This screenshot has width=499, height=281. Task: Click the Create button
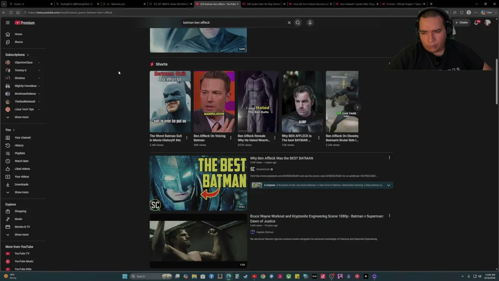coord(462,23)
